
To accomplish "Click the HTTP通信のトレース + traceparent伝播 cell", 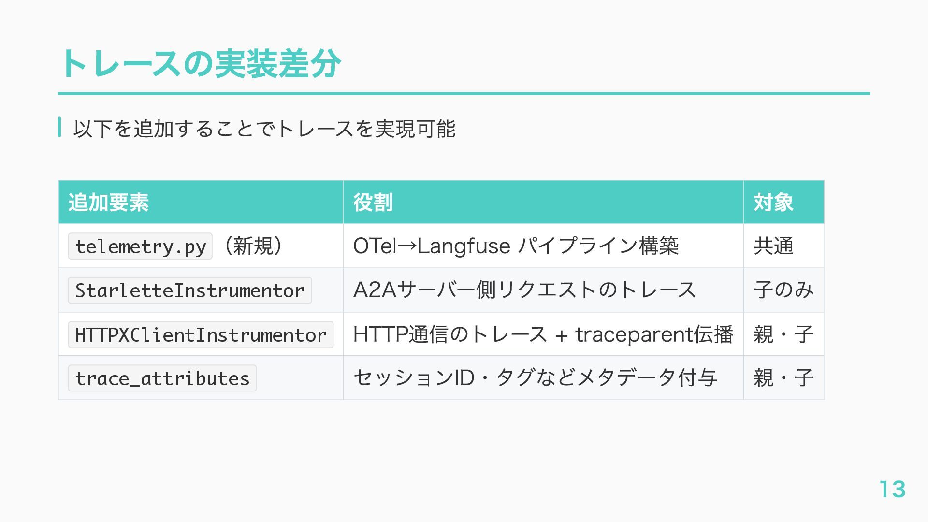I will coord(543,334).
